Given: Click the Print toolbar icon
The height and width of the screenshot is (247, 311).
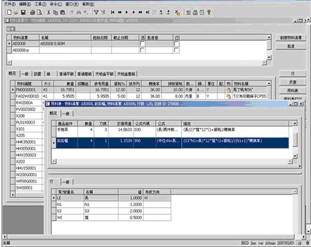Looking at the screenshot, I should (32, 12).
